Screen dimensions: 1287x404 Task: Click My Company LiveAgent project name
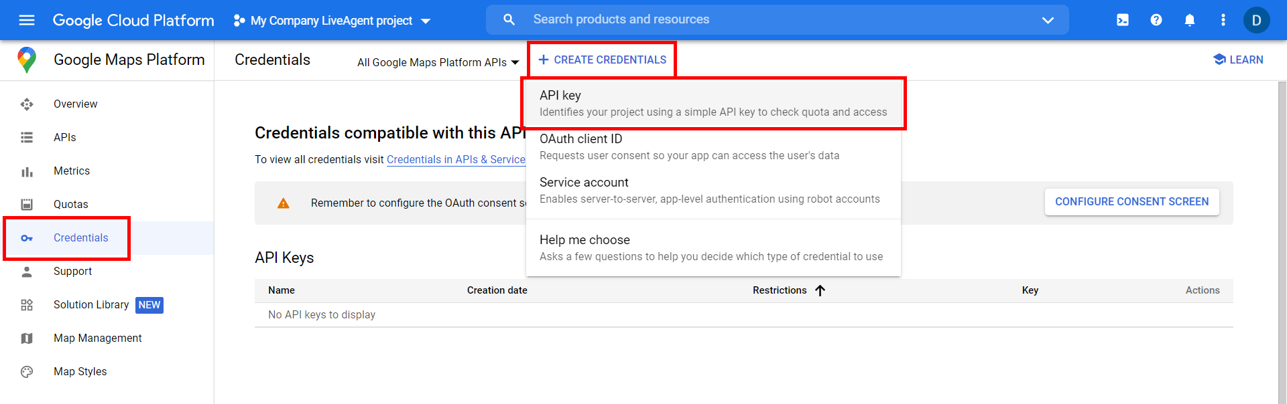[331, 21]
